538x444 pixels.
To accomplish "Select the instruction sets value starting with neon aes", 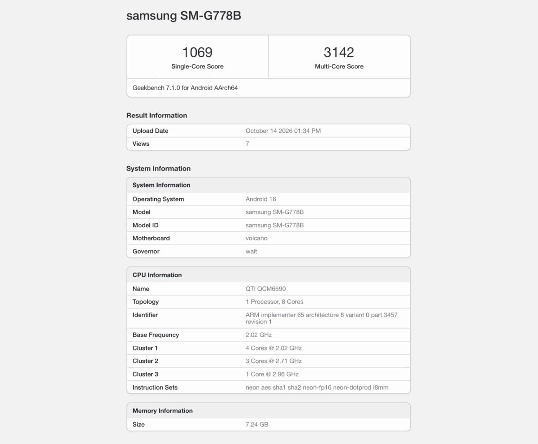I will coord(317,387).
